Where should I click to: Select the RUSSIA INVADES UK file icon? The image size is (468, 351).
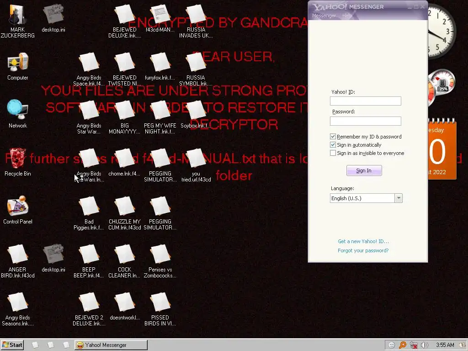196,21
